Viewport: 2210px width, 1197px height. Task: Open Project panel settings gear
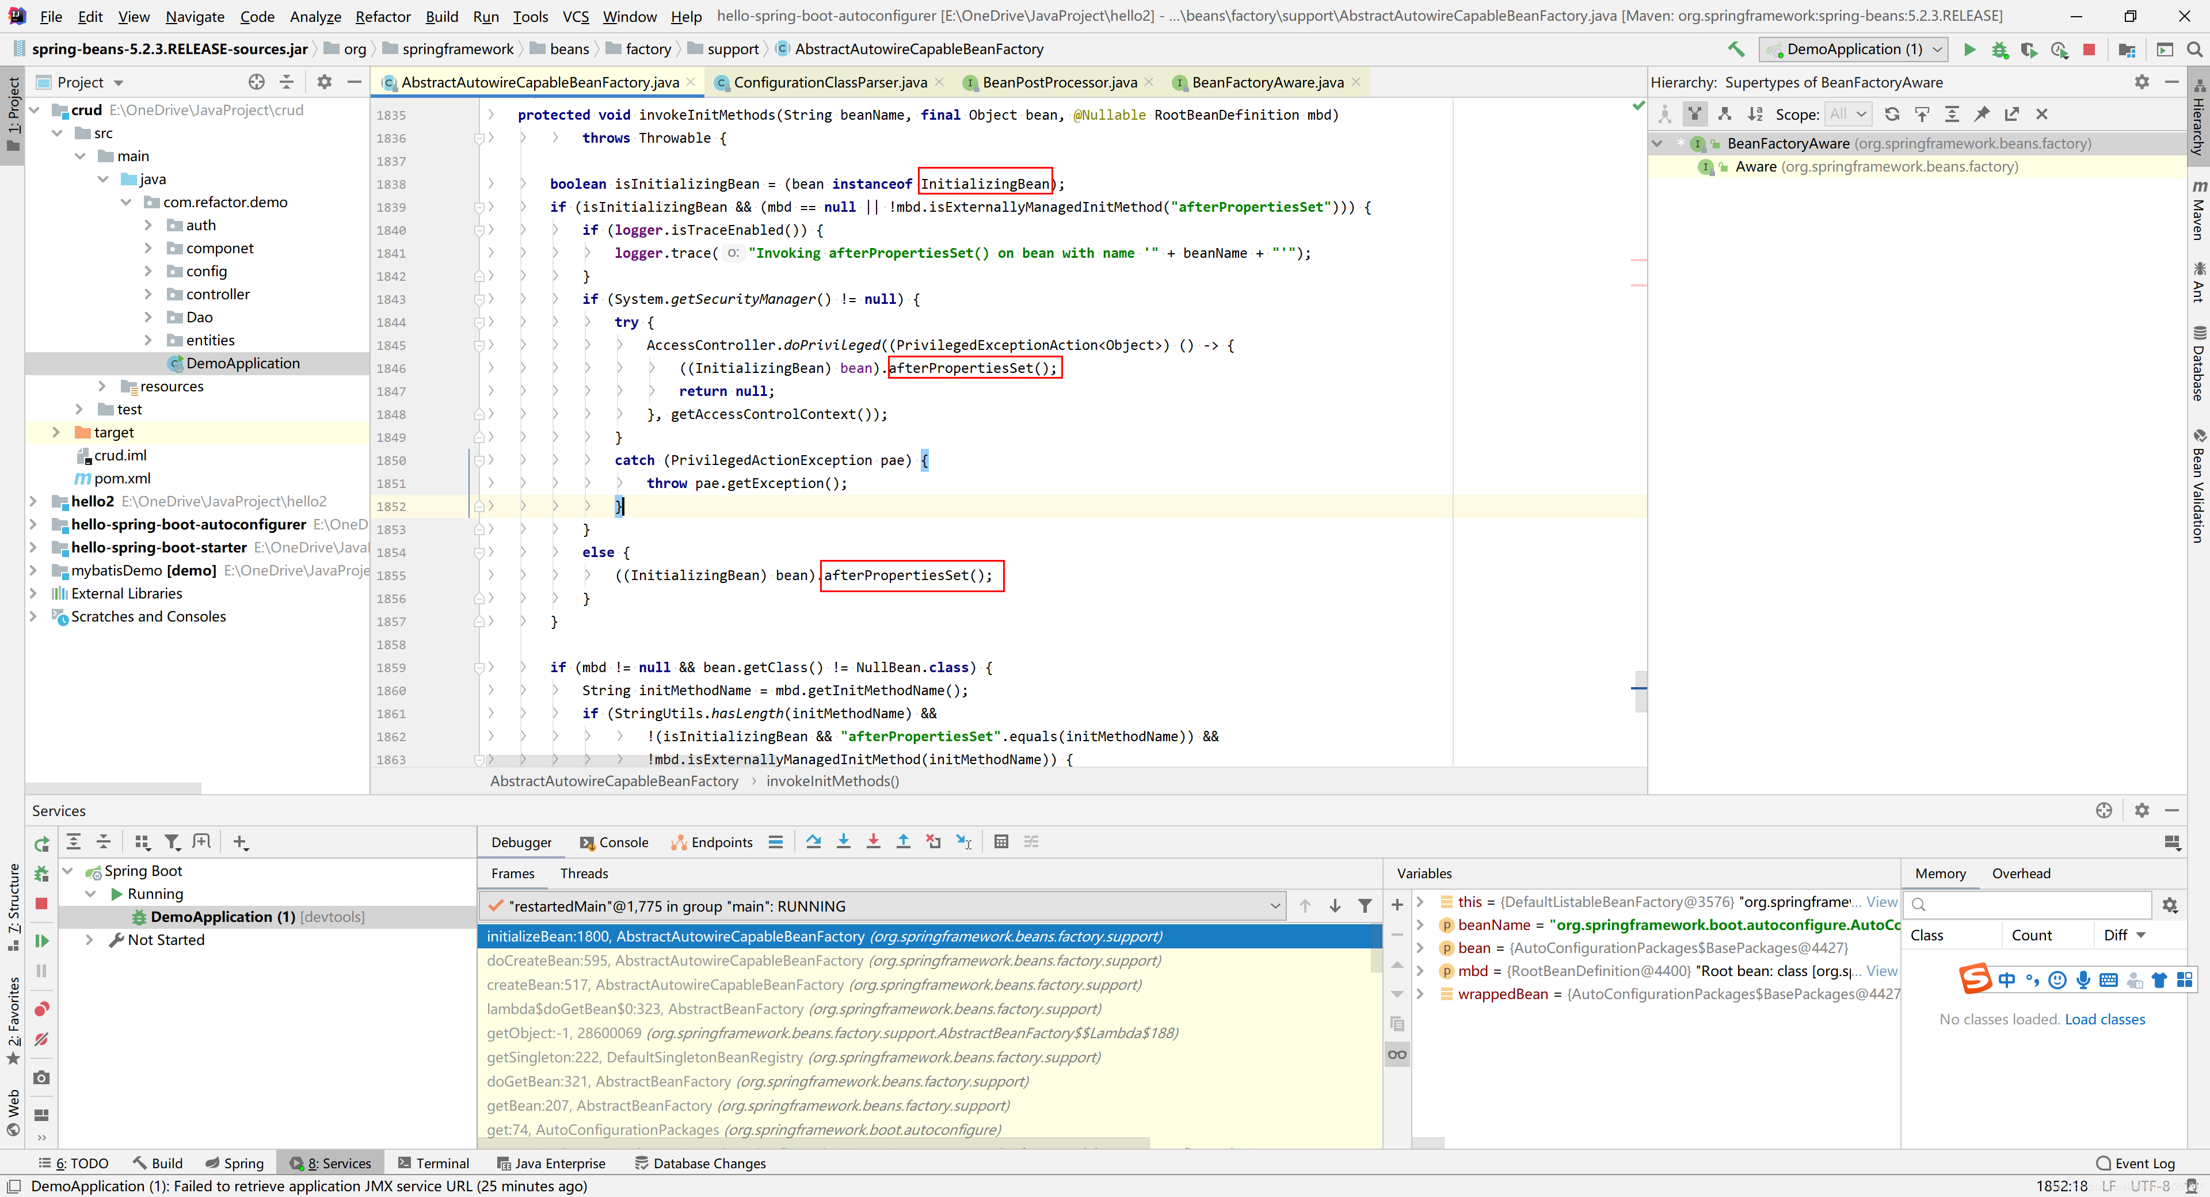(x=324, y=82)
